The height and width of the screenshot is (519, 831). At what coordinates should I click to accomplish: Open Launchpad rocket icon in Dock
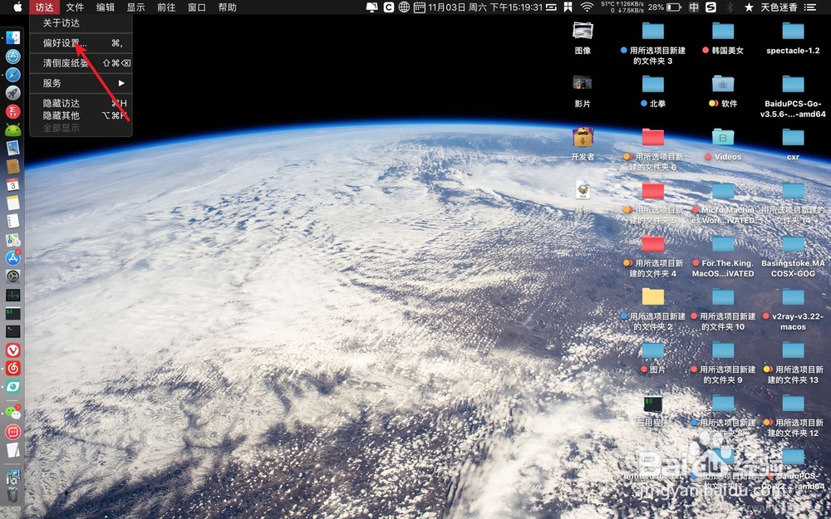(12, 93)
